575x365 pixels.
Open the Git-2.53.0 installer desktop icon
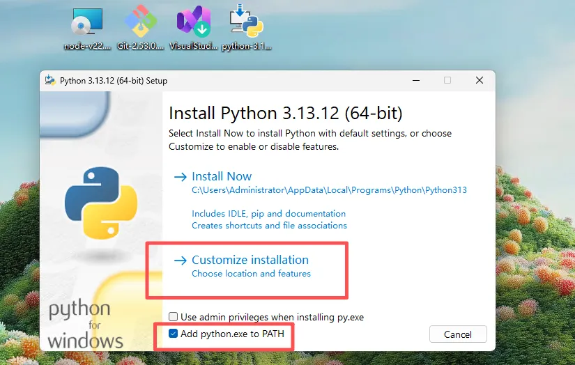(141, 28)
